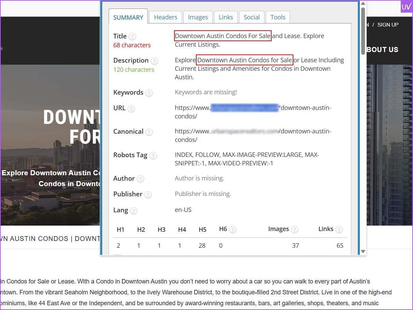Click the help icon next to Canonical
The image size is (413, 310).
(149, 132)
